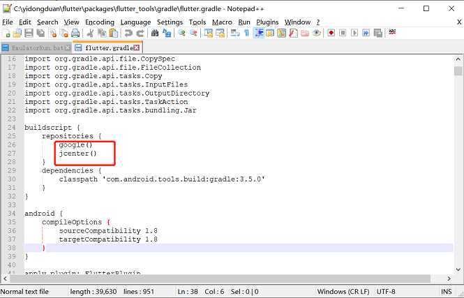464x298 pixels.
Task: Close the flutter.gradle tab with its X
Action: 137,47
